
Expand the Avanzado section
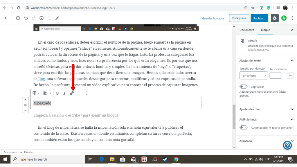(x=292, y=141)
